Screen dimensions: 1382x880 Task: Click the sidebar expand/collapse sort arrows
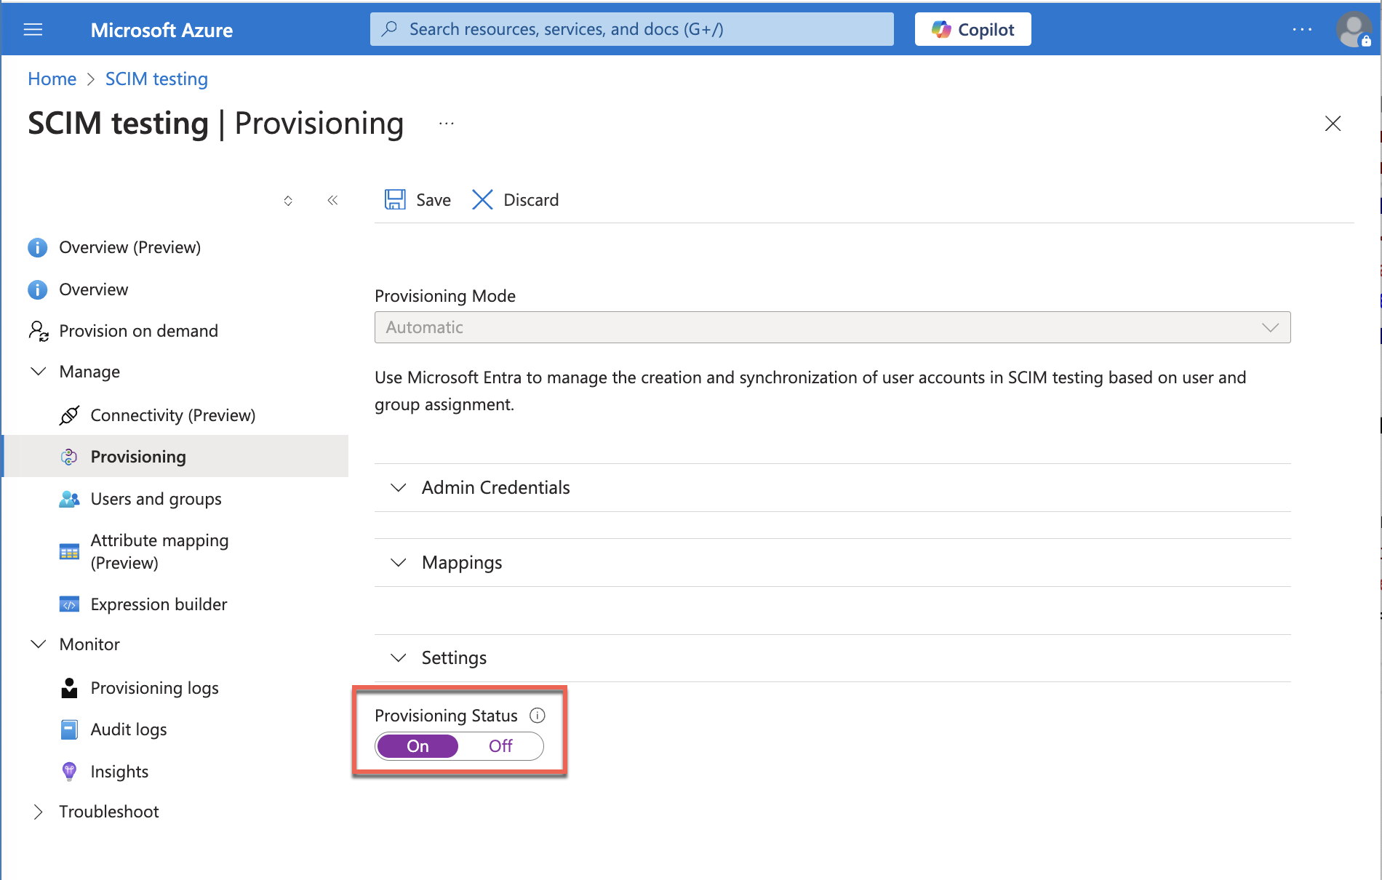[288, 201]
